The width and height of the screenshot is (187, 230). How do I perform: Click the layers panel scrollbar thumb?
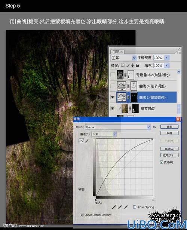point(179,109)
